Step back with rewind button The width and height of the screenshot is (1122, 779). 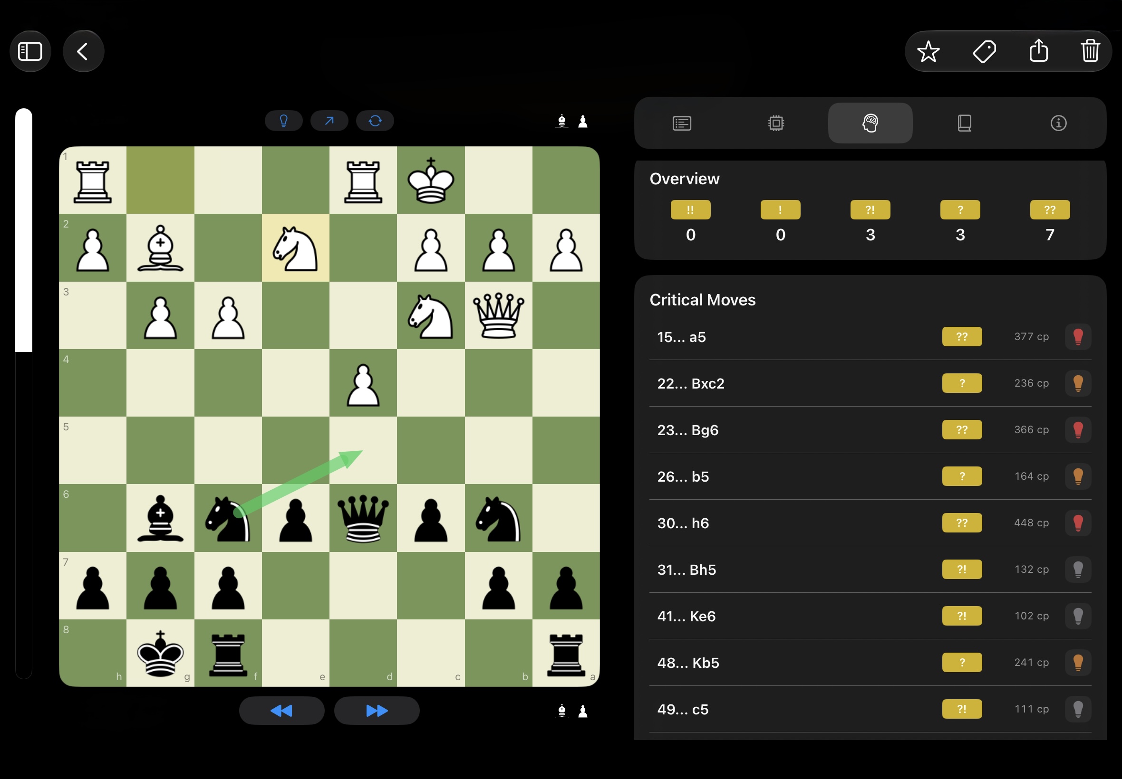click(x=281, y=710)
